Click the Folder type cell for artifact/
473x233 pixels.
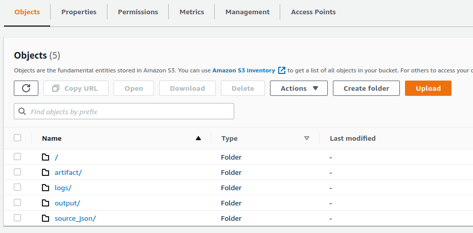pos(231,172)
